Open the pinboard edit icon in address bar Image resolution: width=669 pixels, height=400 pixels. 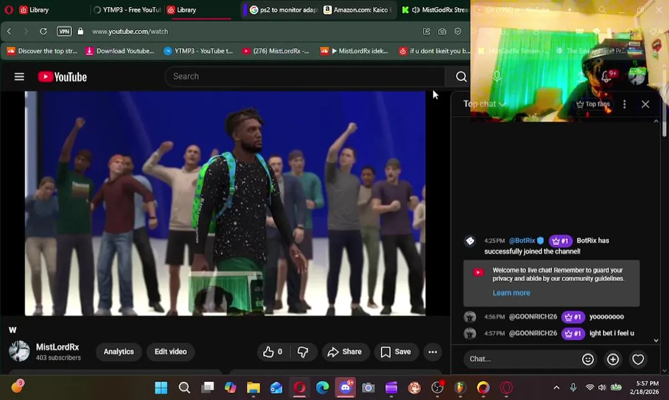pos(427,32)
